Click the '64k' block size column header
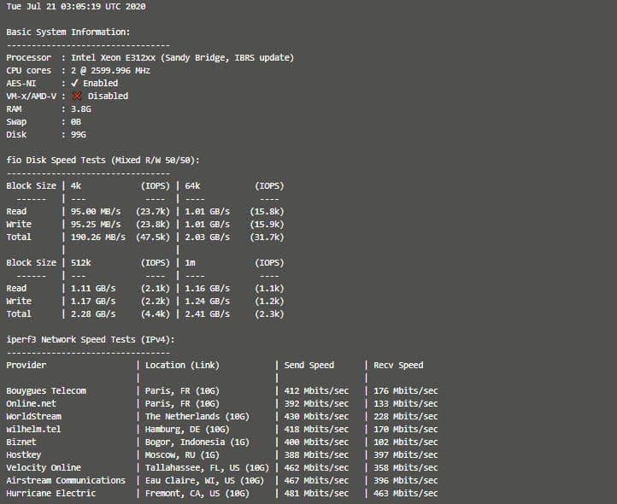 pyautogui.click(x=192, y=185)
